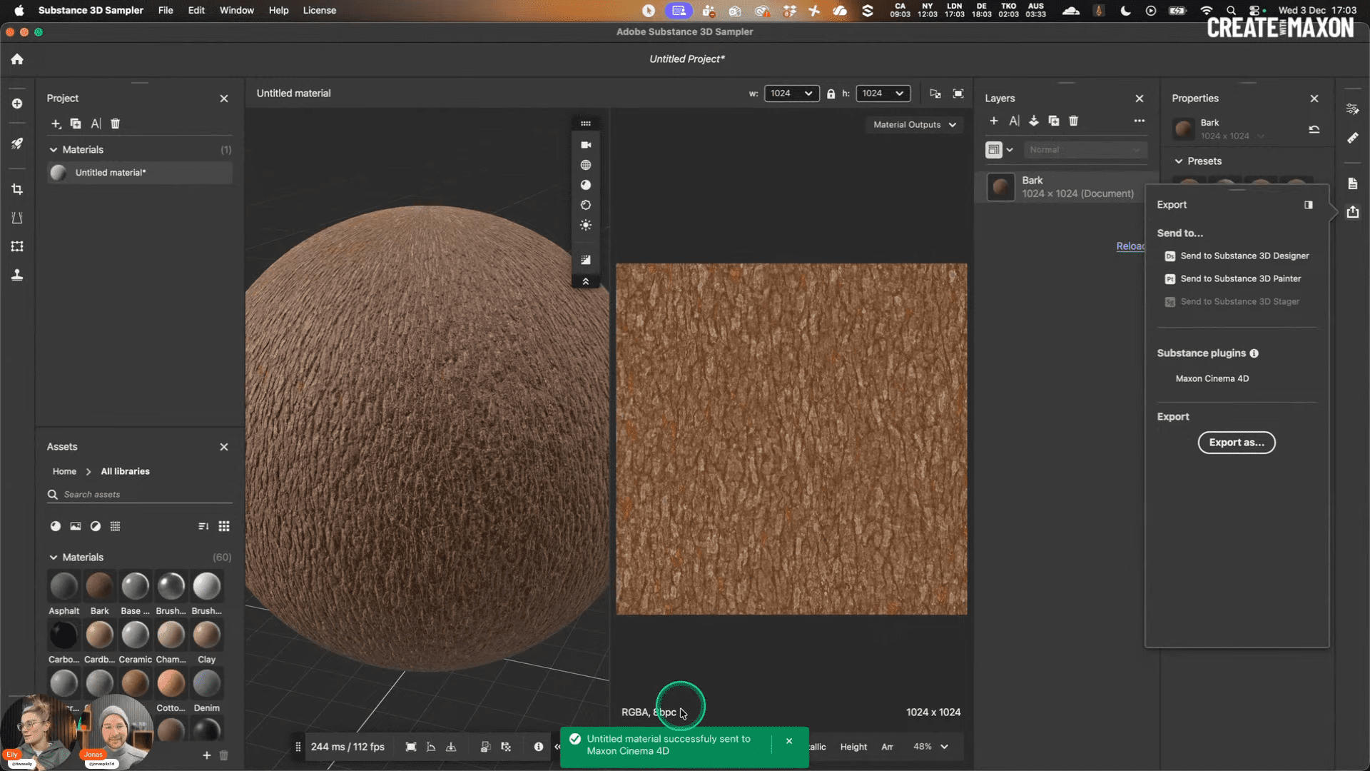The image size is (1370, 771).
Task: Click the delete layer trash icon in Layers panel
Action: click(x=1074, y=121)
